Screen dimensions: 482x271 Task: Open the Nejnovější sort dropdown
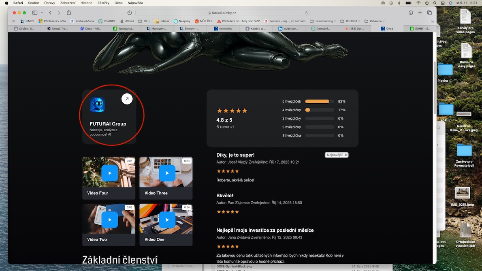[337, 155]
